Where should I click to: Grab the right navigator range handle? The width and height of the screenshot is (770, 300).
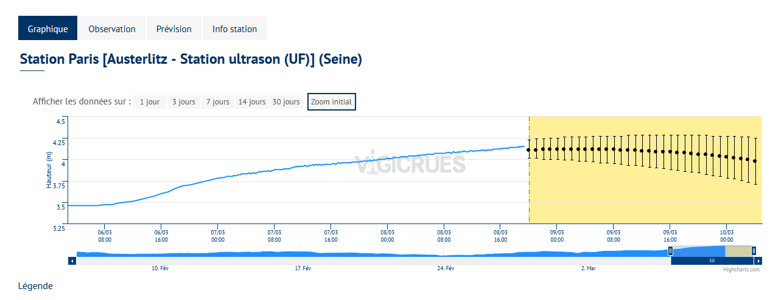click(754, 251)
